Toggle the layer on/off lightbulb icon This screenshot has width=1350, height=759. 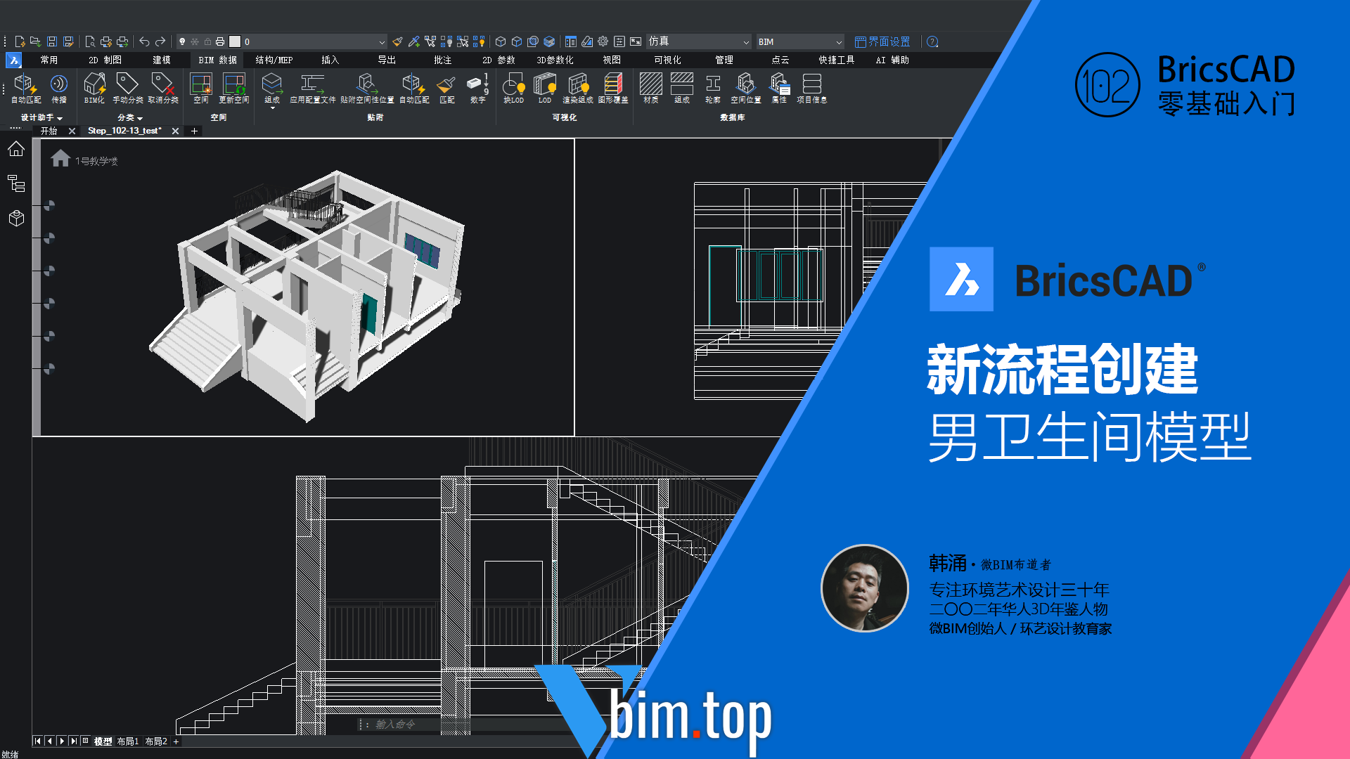(x=182, y=41)
